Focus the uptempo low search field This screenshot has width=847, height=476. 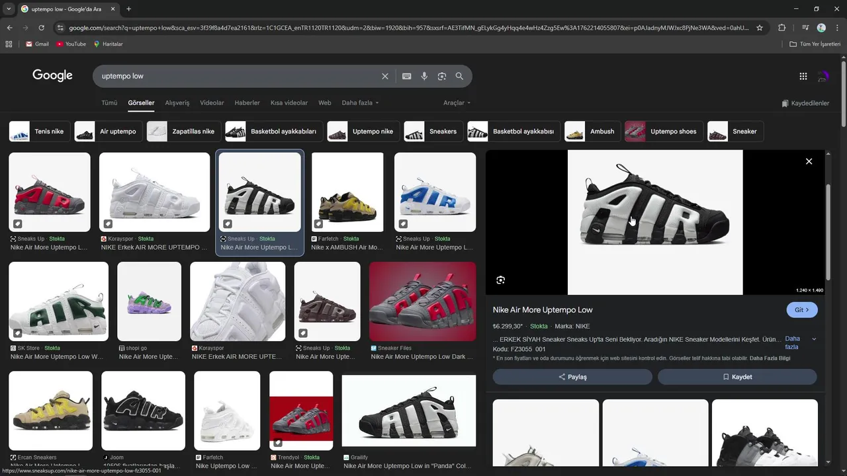click(238, 76)
